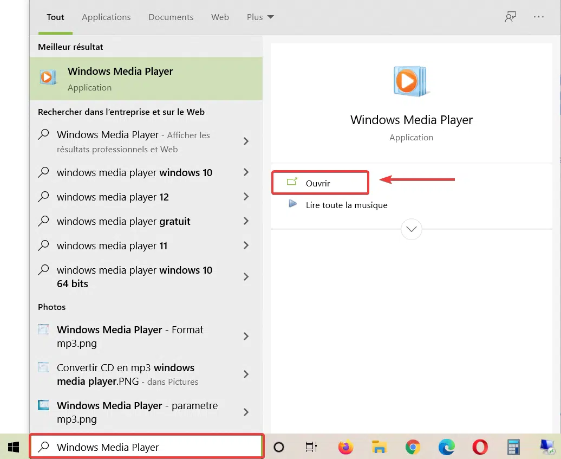Expand more actions with the round chevron
Image resolution: width=561 pixels, height=459 pixels.
(412, 229)
